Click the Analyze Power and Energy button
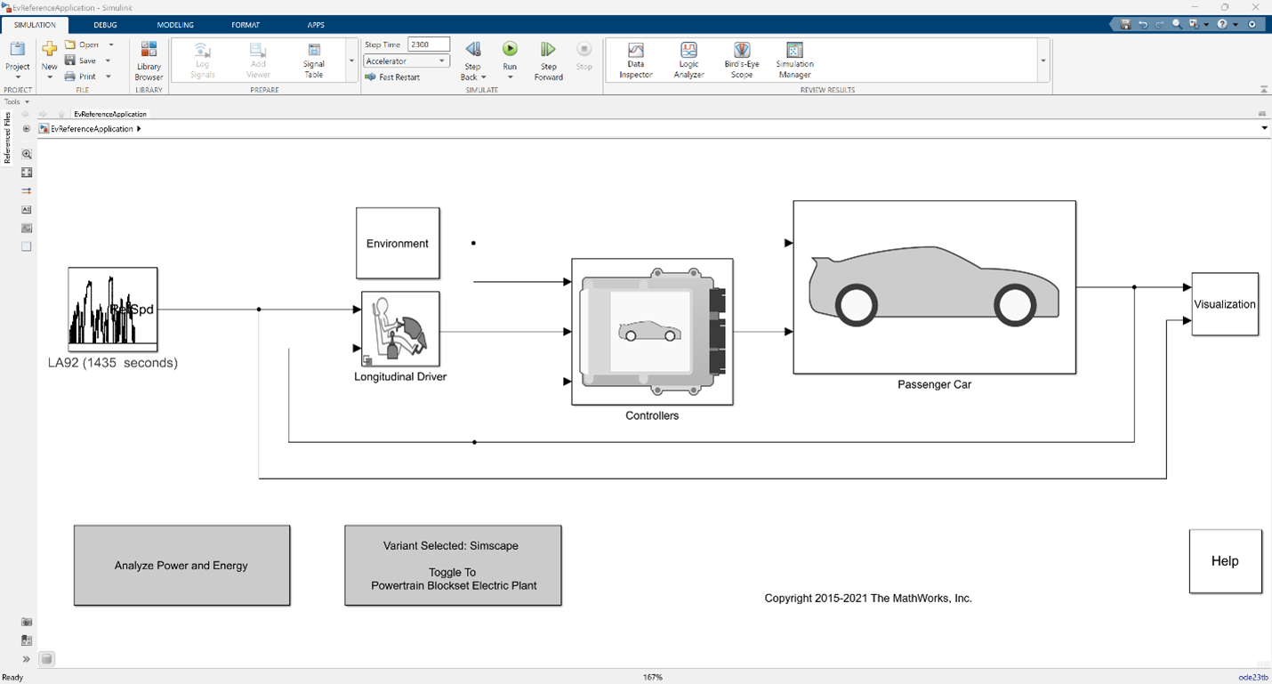The width and height of the screenshot is (1272, 684). click(181, 566)
